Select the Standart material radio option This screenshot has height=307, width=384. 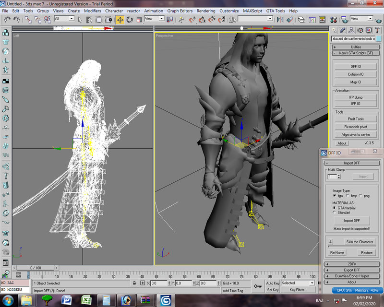(334, 213)
